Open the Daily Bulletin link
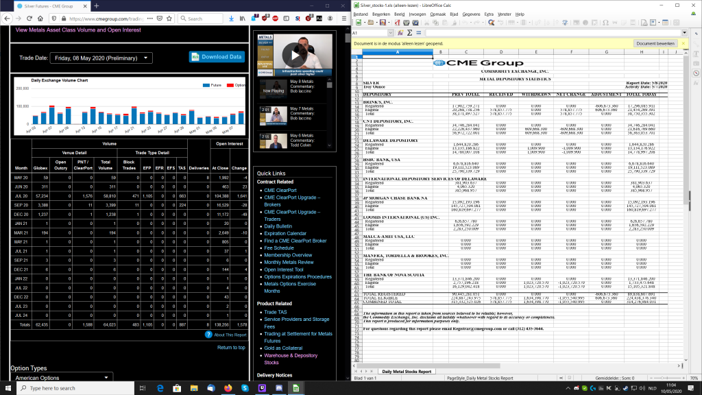The height and width of the screenshot is (395, 702). pyautogui.click(x=278, y=226)
